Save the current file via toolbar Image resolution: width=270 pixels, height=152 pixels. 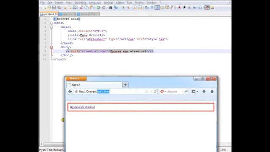(54, 8)
